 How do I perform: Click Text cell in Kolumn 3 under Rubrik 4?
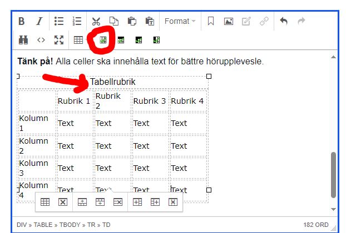tap(188, 168)
